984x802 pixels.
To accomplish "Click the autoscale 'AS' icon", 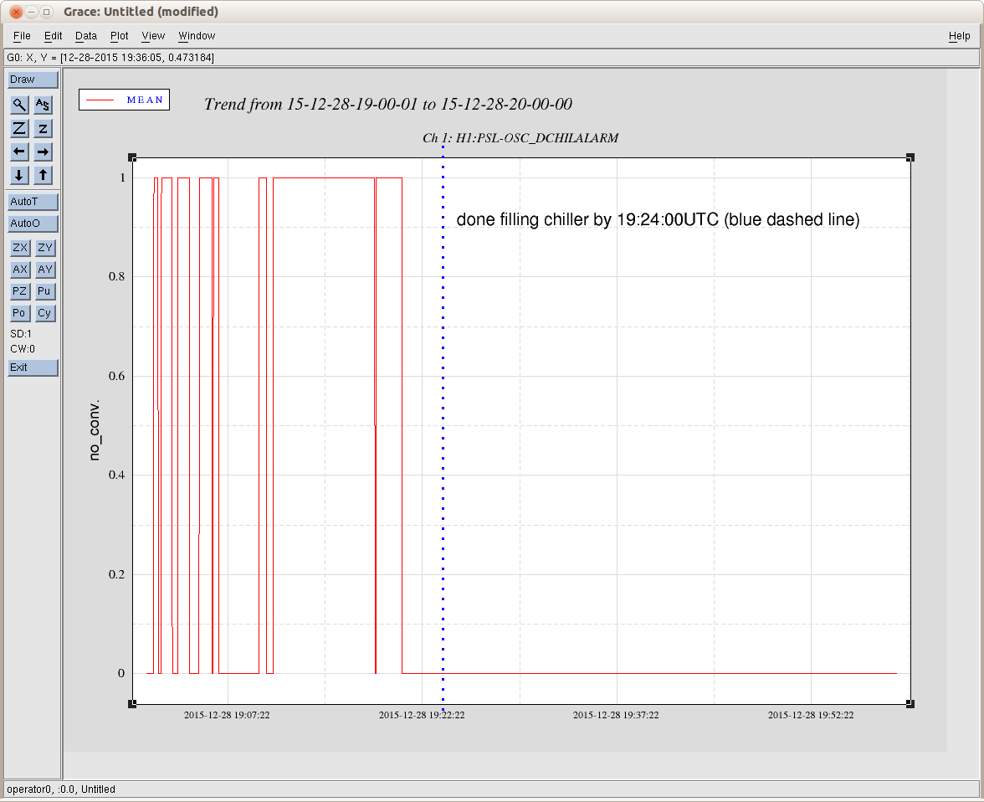I will [44, 105].
